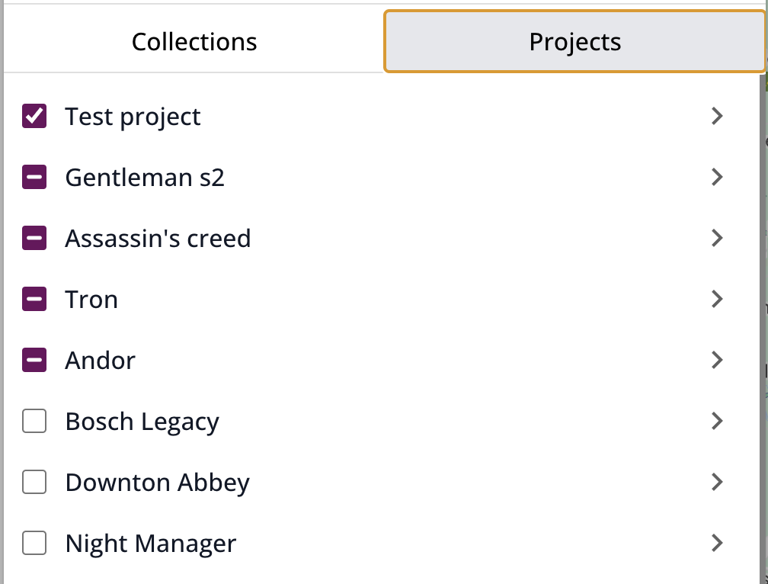Expand Bosch Legacy with the chevron
768x584 pixels.
717,421
